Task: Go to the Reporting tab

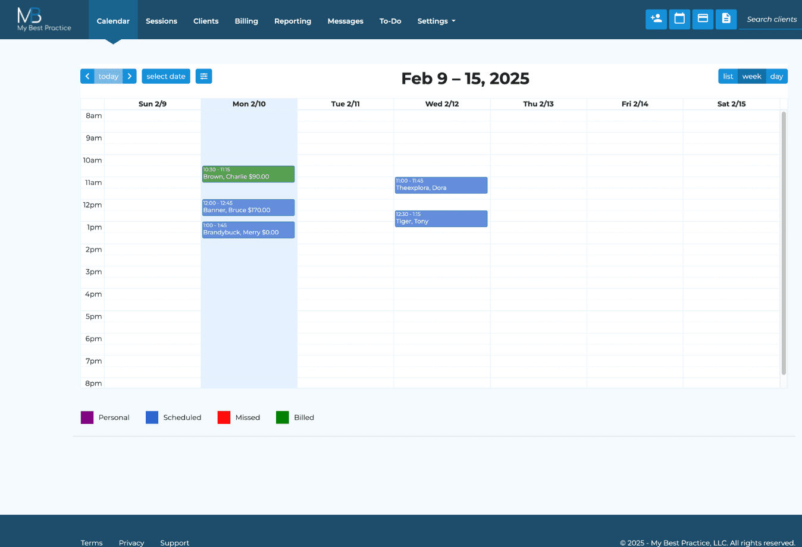Action: 293,21
